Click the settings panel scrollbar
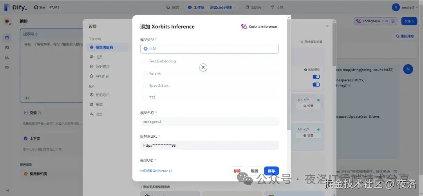The height and width of the screenshot is (196, 423). (x=334, y=45)
